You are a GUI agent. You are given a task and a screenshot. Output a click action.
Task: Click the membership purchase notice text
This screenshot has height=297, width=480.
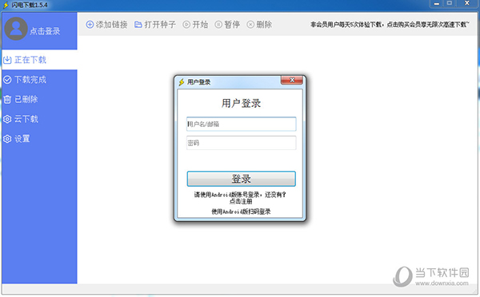click(x=390, y=25)
